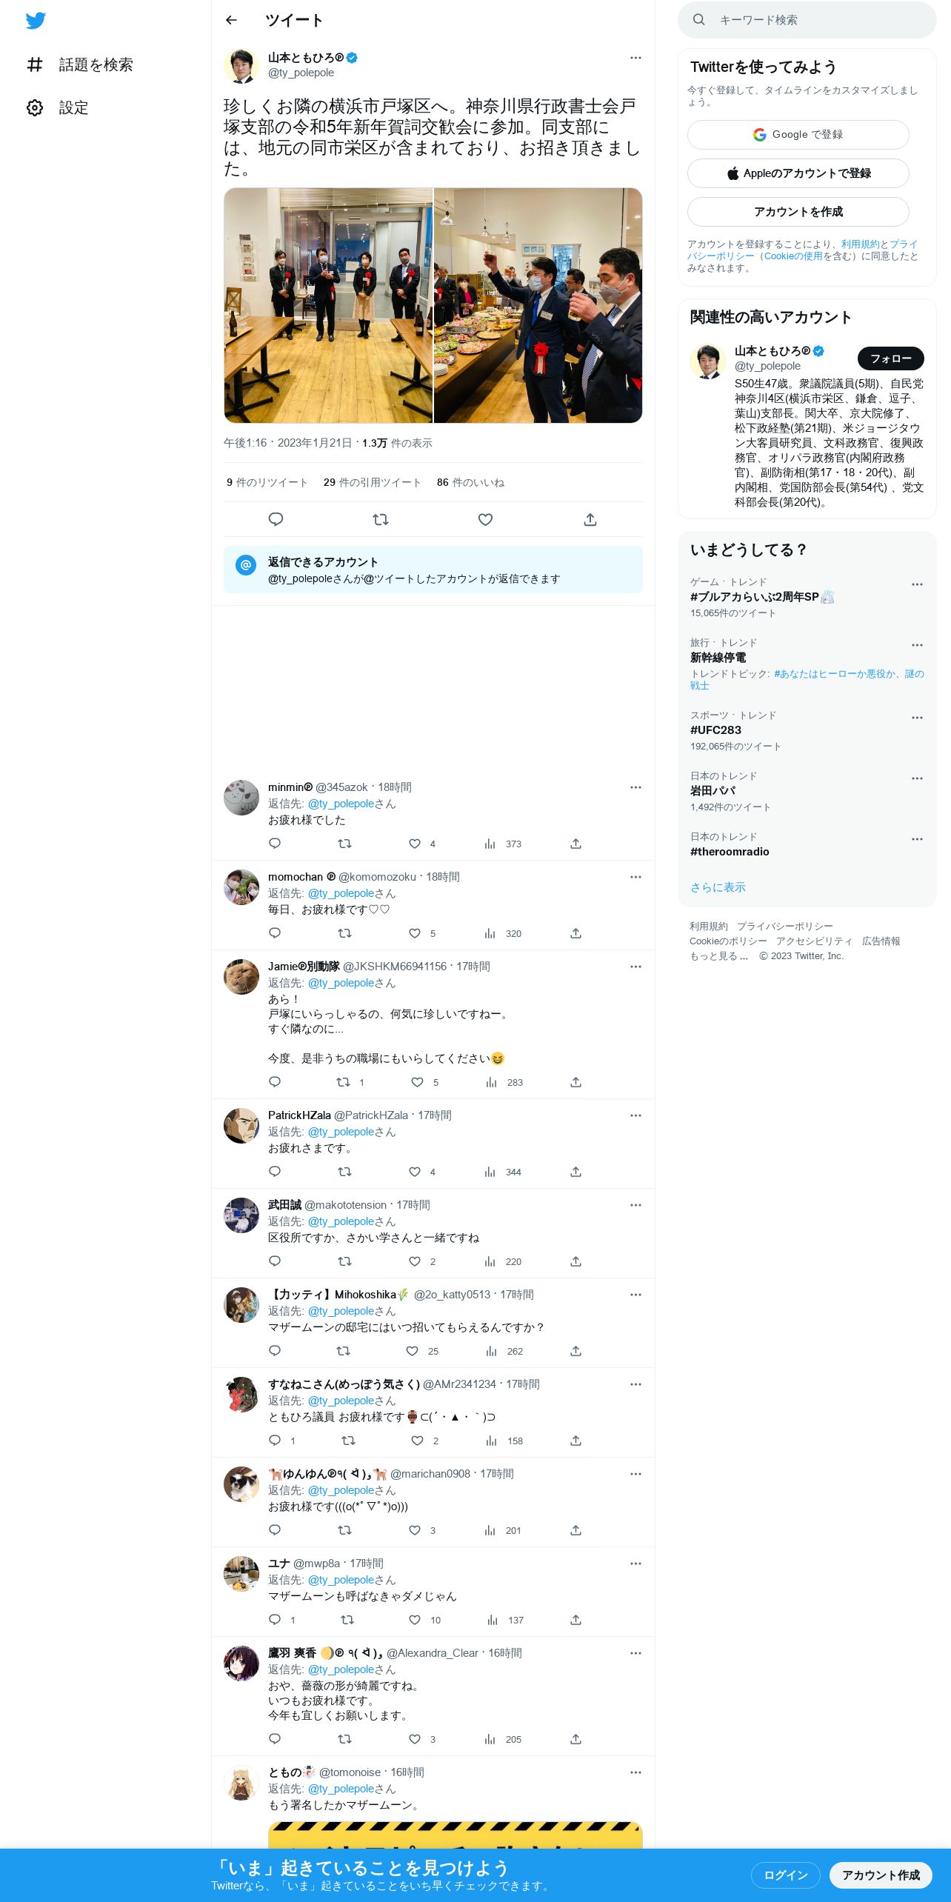Click the ログイン button in bottom banner
The image size is (951, 1902).
click(785, 1875)
